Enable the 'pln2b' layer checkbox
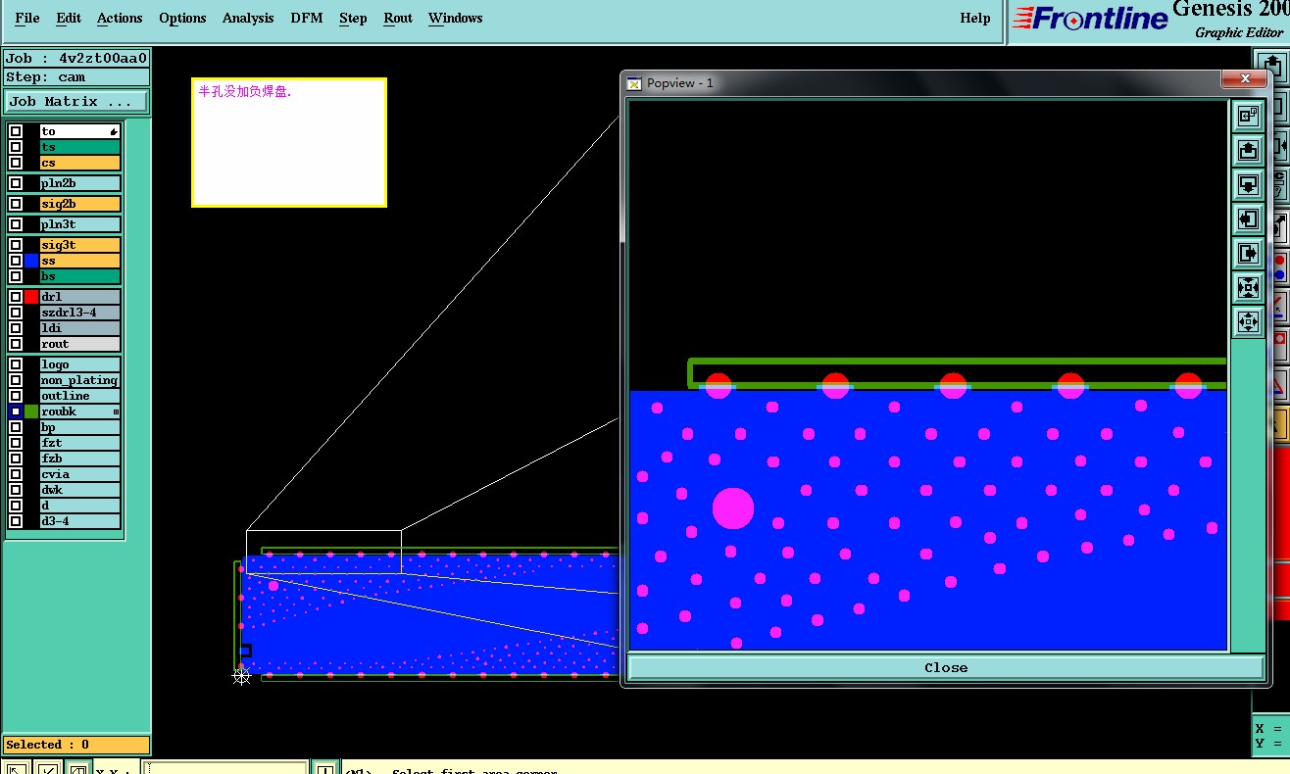This screenshot has height=774, width=1290. pos(16,183)
